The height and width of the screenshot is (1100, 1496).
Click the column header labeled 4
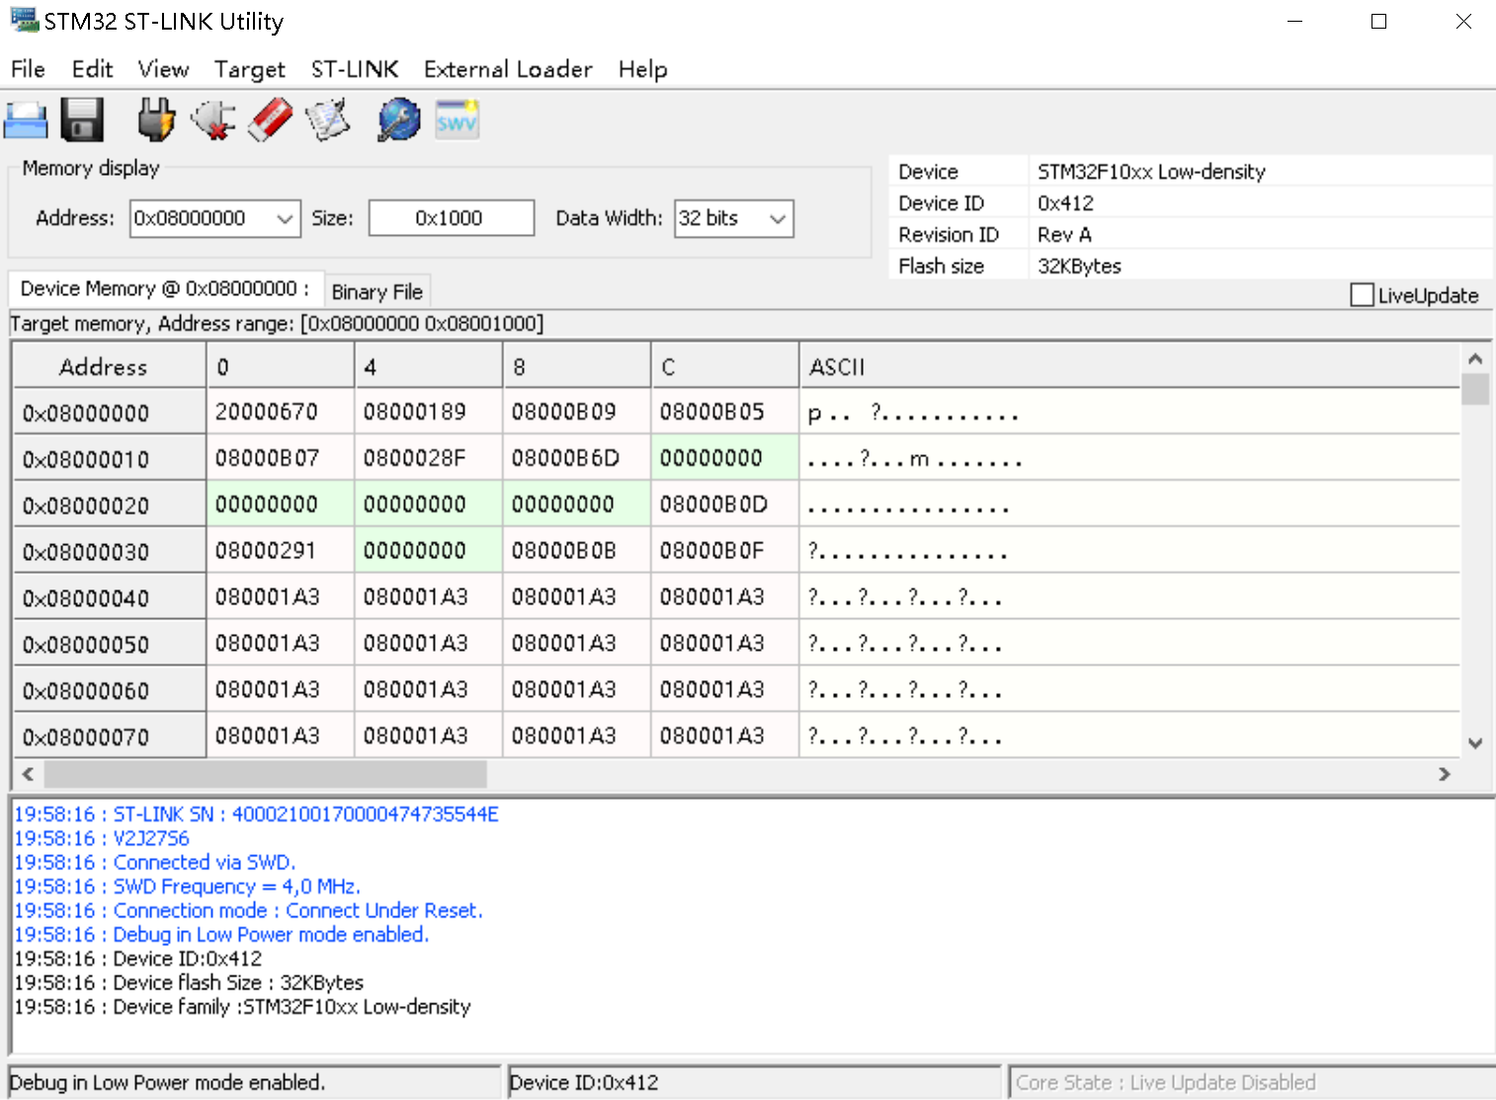429,366
